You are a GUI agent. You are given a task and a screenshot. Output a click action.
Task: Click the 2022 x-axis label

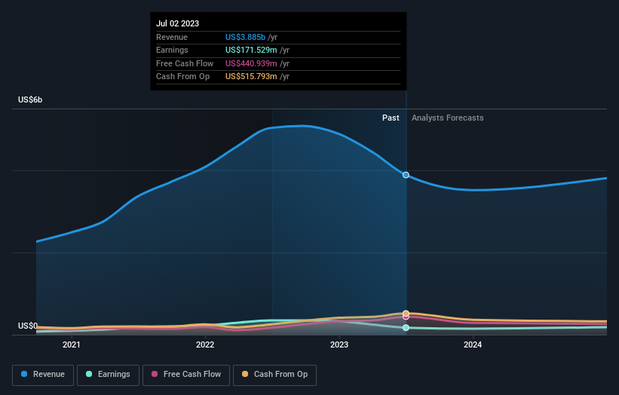click(205, 345)
